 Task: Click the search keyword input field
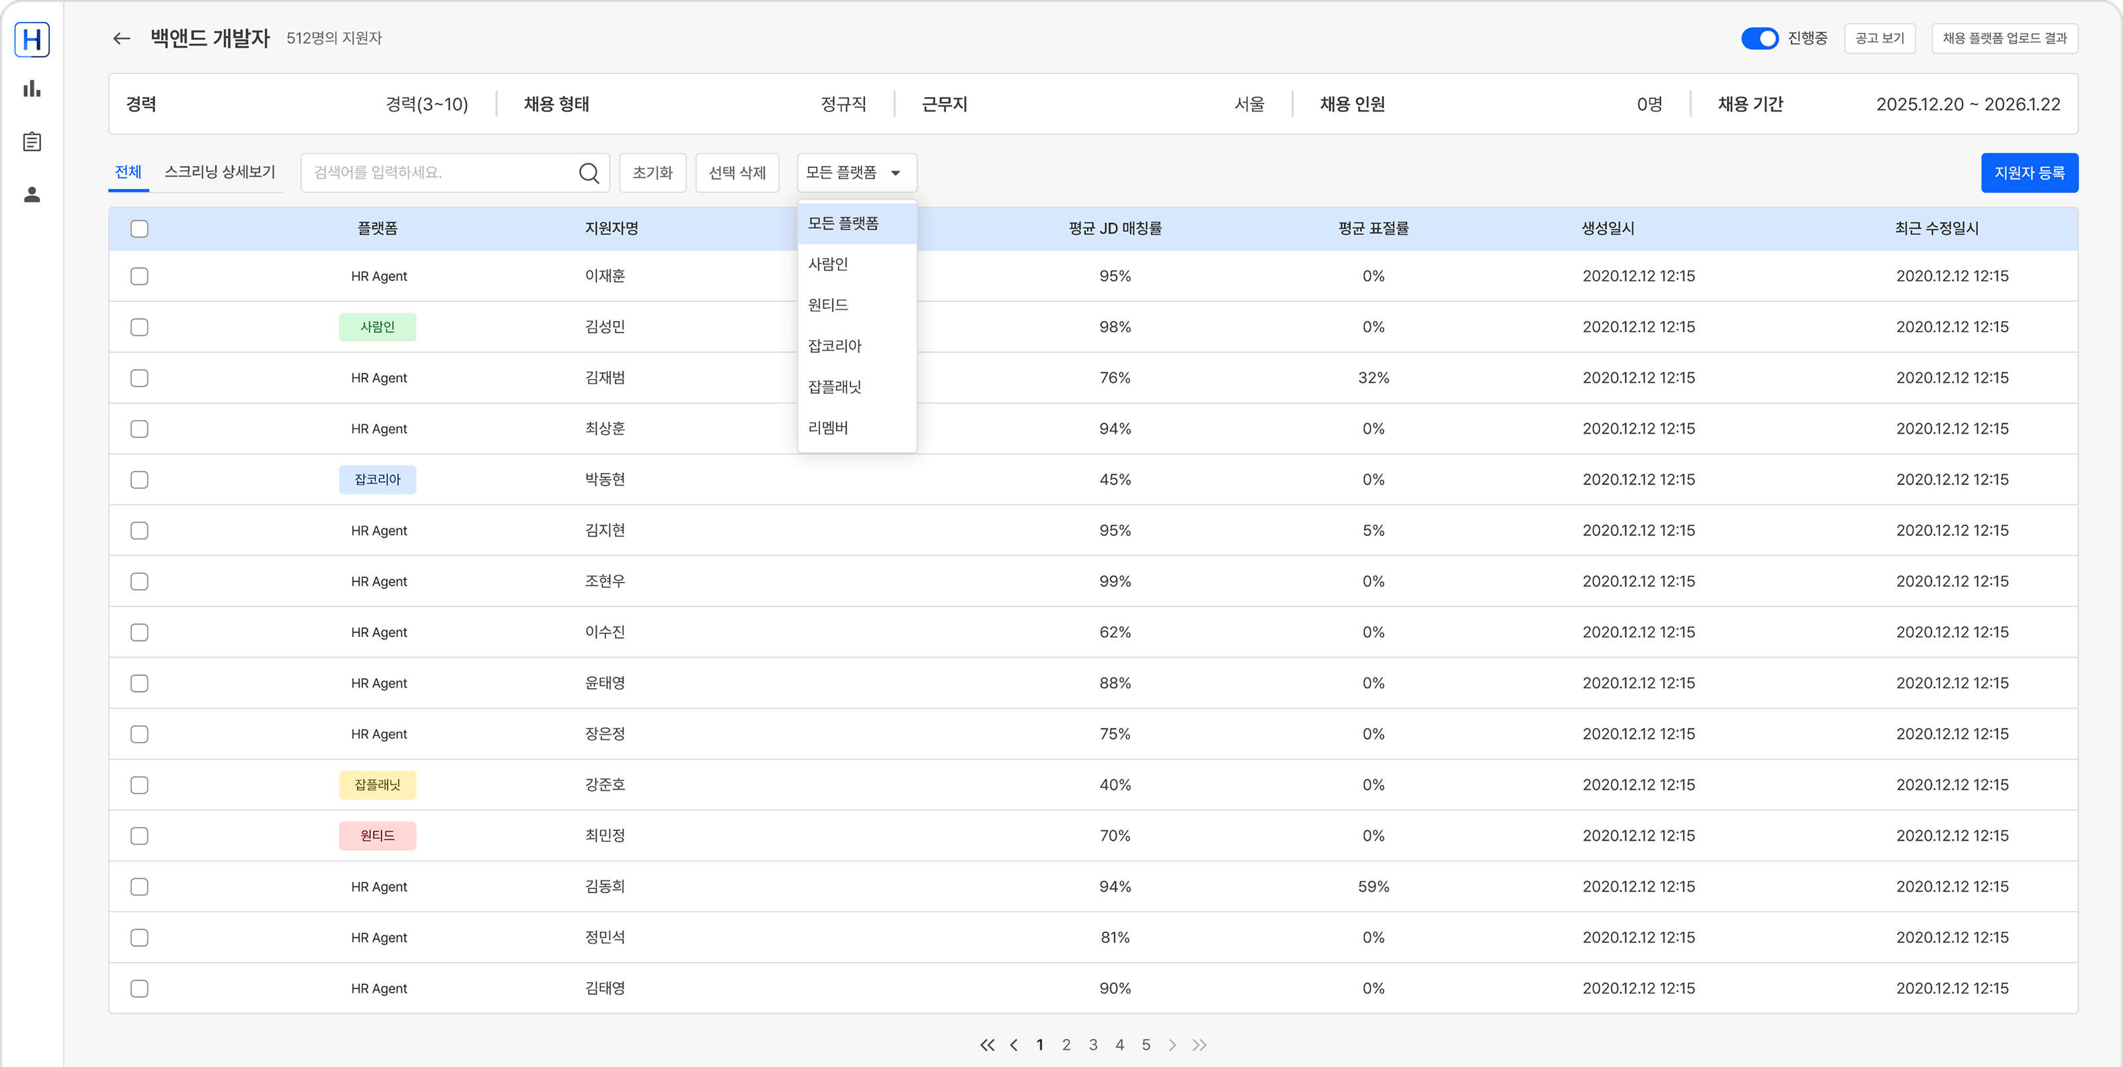tap(441, 173)
